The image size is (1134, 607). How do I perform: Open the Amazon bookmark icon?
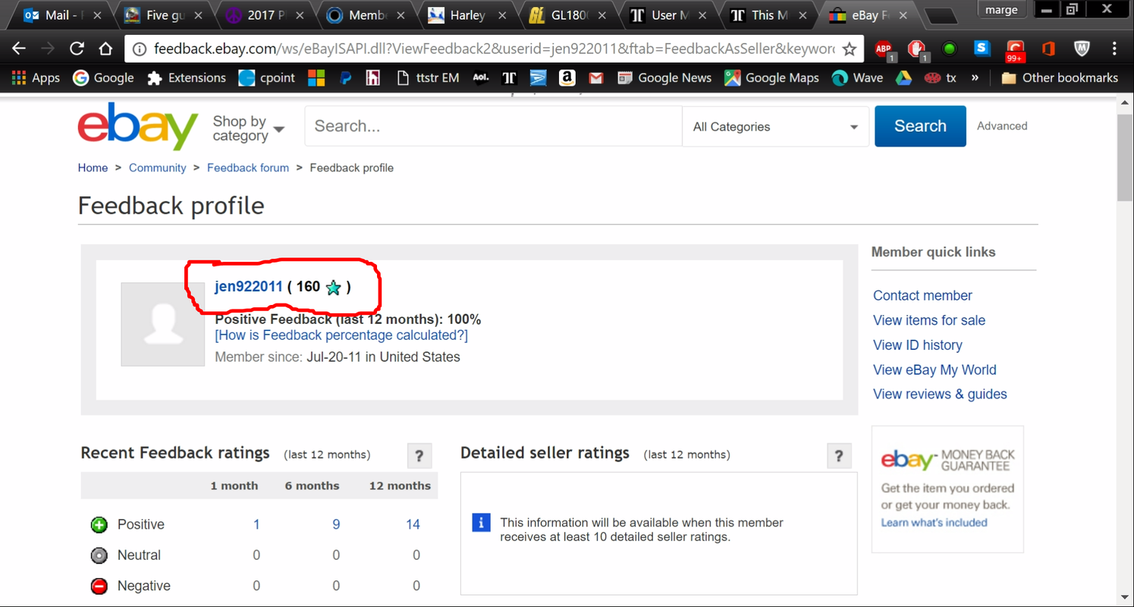(x=567, y=77)
